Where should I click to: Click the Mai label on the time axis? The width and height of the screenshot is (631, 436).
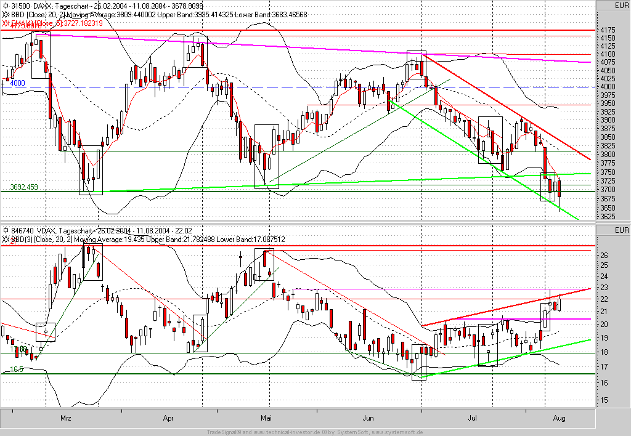coord(266,418)
